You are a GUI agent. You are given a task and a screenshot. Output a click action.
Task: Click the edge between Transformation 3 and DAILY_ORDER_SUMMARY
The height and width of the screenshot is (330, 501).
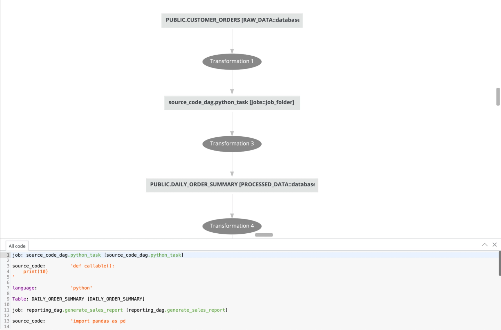click(x=232, y=163)
